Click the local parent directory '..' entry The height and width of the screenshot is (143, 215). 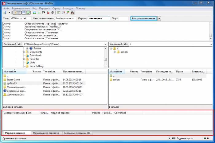point(7,76)
